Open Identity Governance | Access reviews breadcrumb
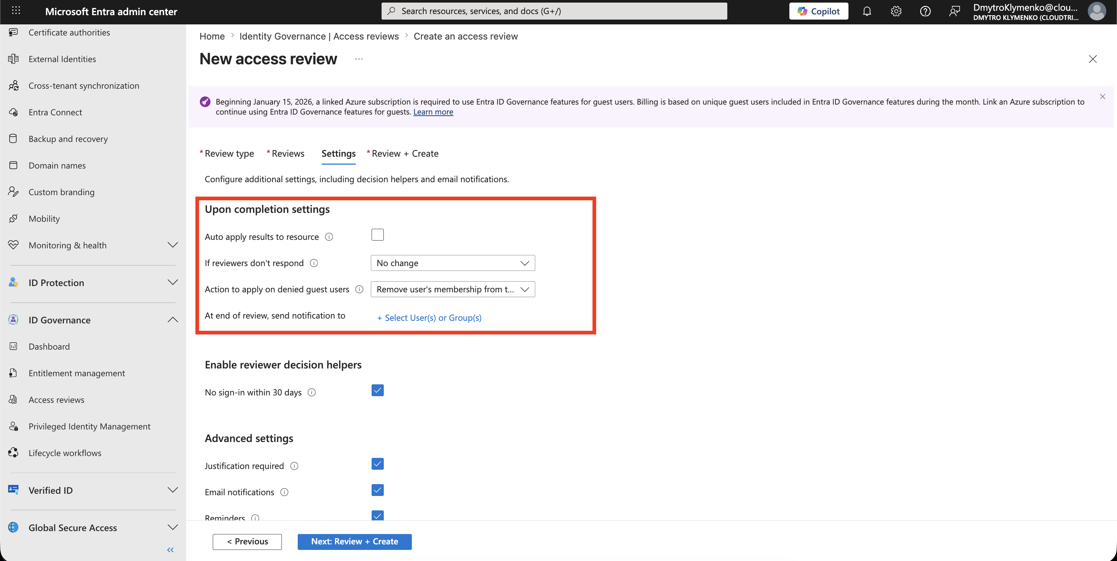1117x561 pixels. (319, 36)
